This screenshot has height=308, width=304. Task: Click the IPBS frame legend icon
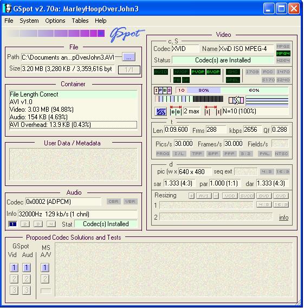point(163,91)
